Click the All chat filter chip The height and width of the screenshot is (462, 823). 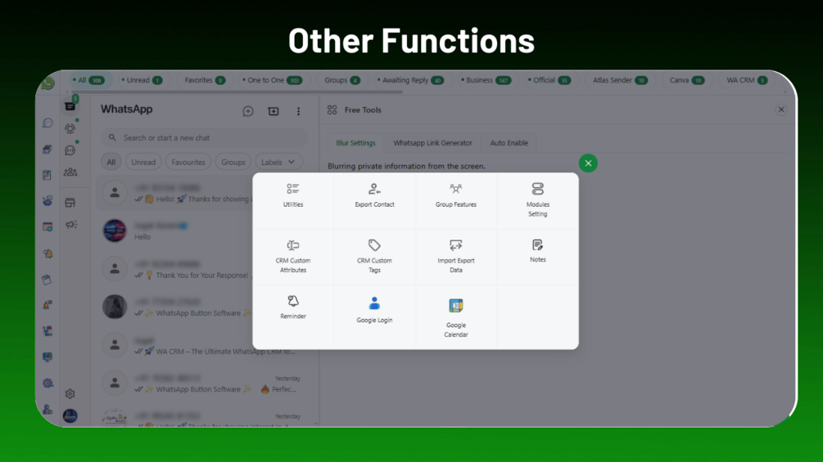[x=111, y=162]
